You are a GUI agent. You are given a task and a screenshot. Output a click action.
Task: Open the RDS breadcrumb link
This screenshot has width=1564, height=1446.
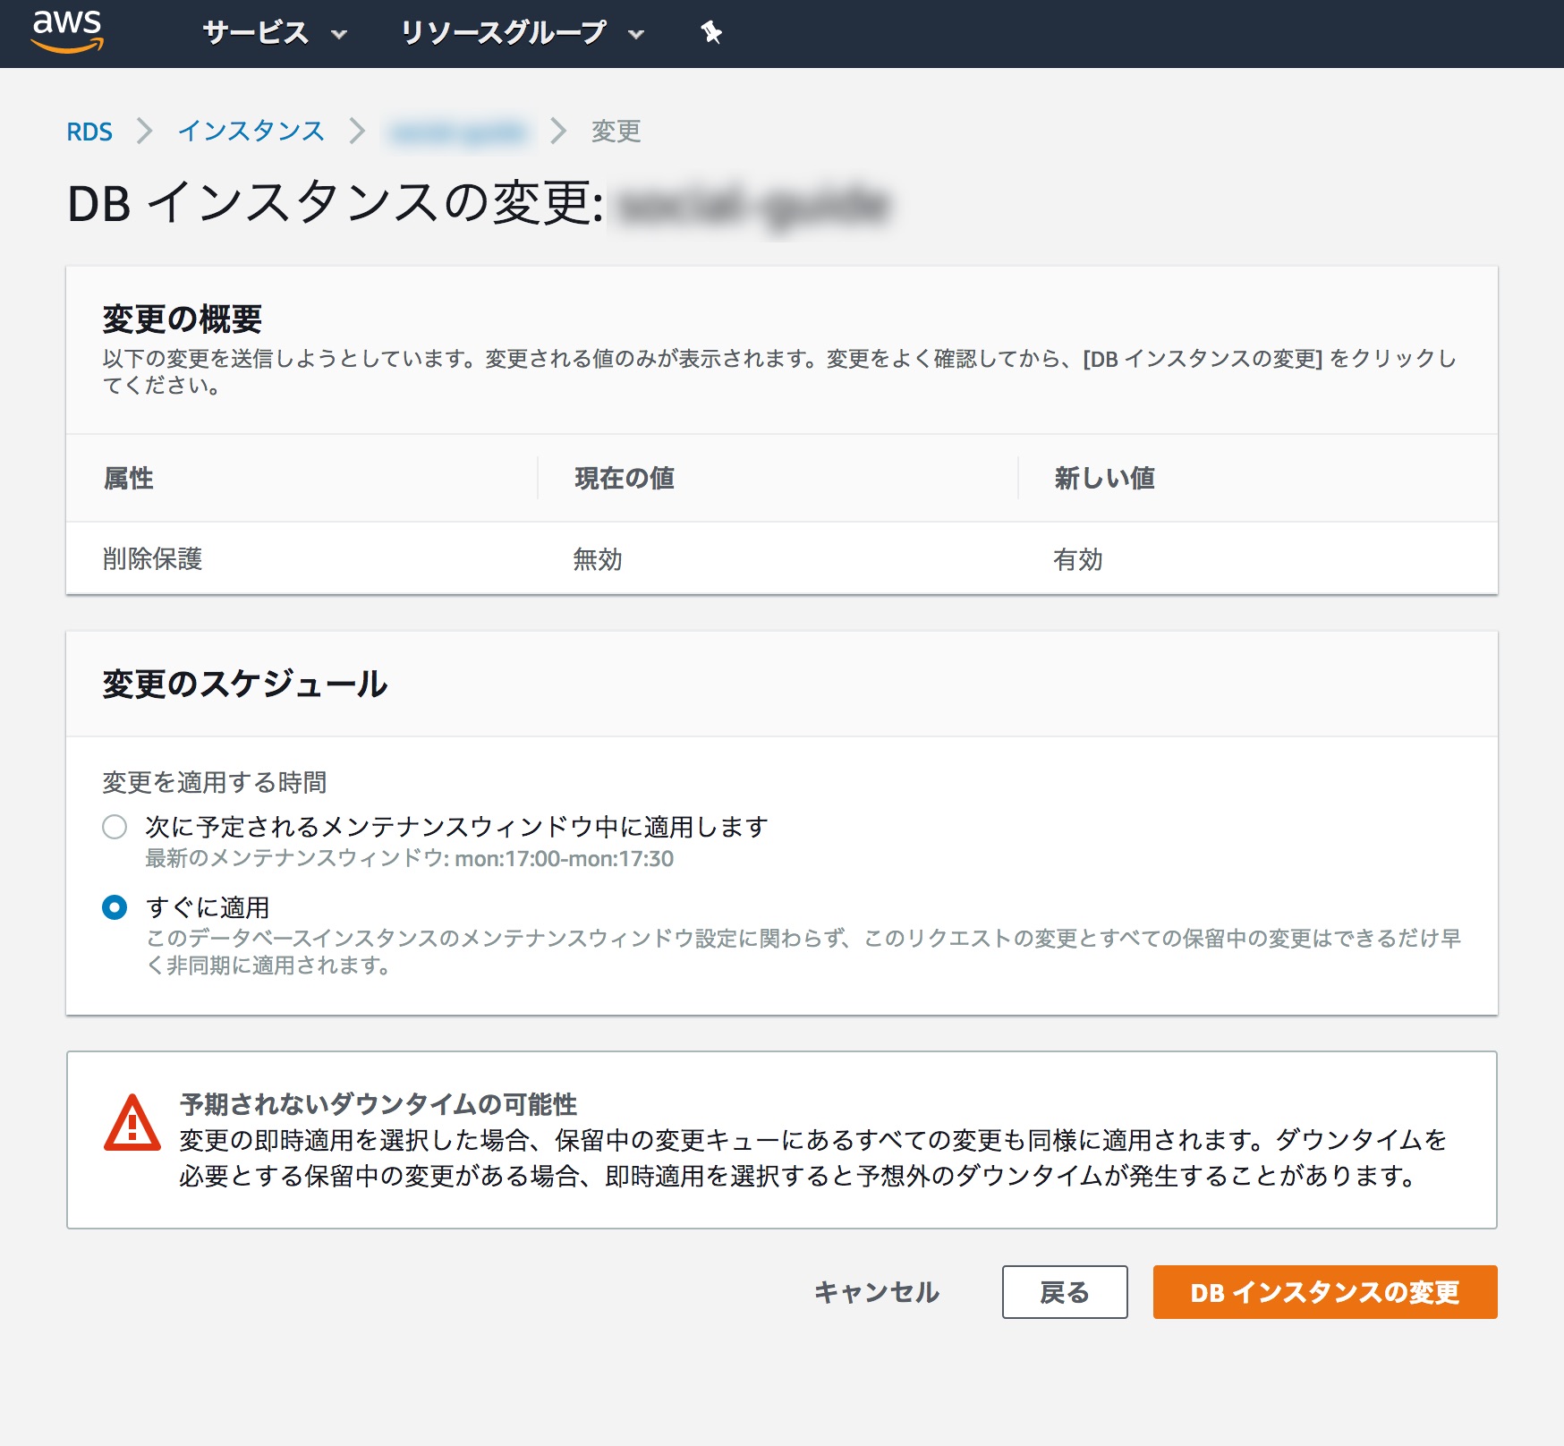(89, 131)
